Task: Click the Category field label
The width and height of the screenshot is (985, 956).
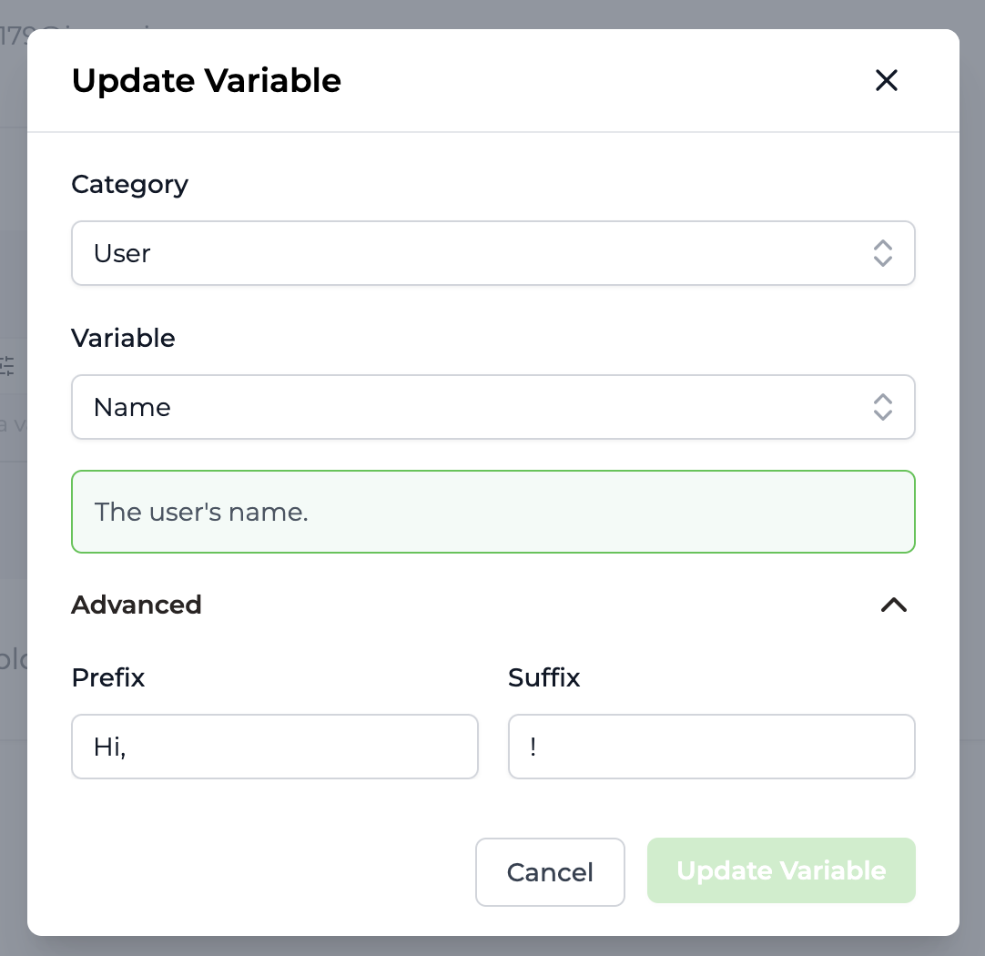Action: pos(129,185)
